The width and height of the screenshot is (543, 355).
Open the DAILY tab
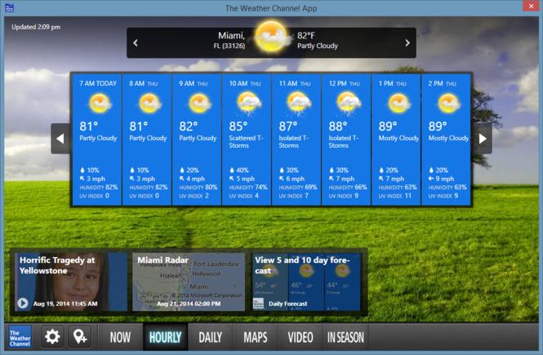coord(210,337)
